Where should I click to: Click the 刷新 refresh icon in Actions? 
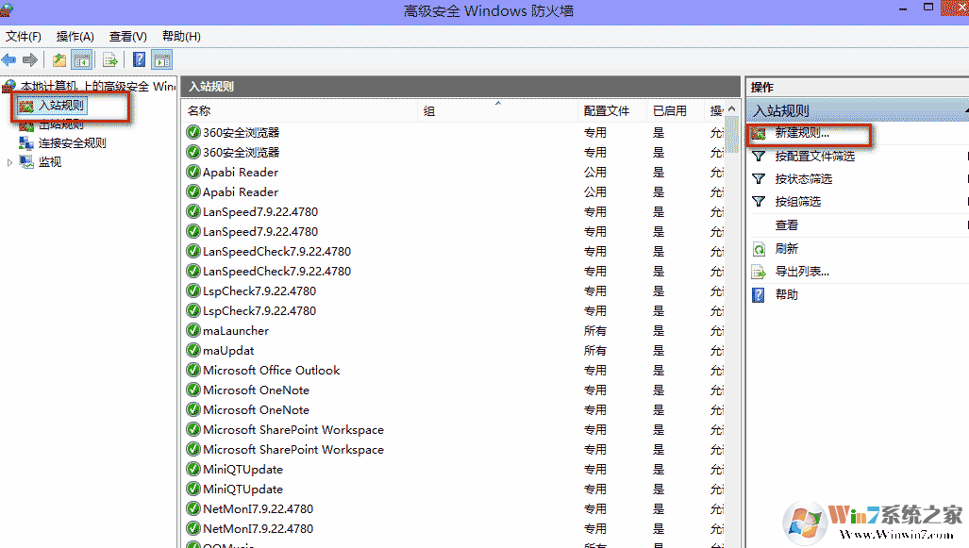(x=759, y=249)
